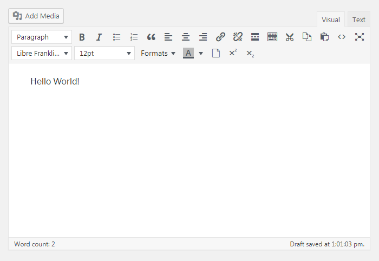Toggle bulleted list

116,37
